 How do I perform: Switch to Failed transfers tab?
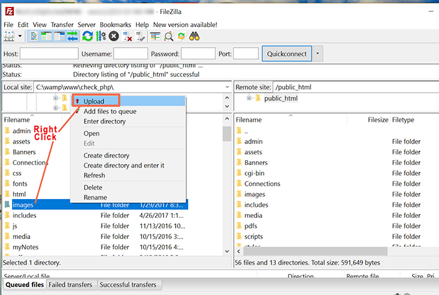pyautogui.click(x=70, y=284)
